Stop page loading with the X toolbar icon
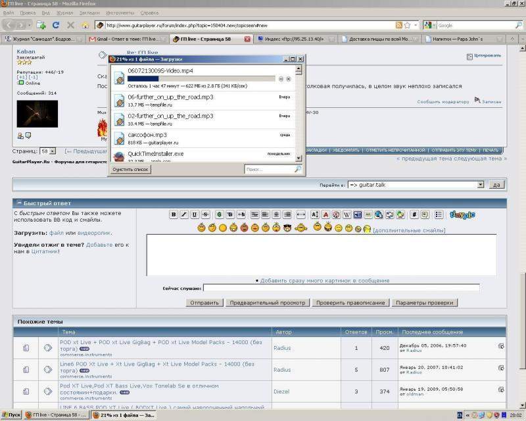 coord(70,25)
